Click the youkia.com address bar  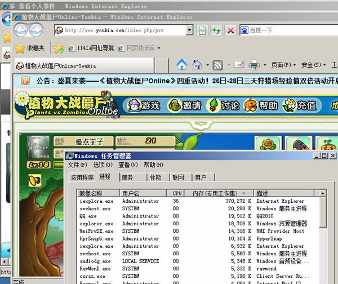pyautogui.click(x=121, y=30)
